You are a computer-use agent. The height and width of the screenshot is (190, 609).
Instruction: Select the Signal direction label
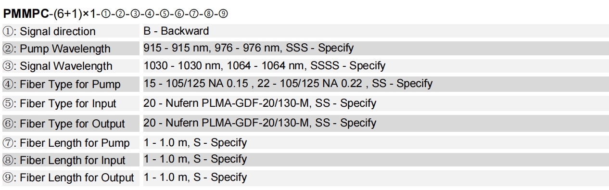point(49,32)
